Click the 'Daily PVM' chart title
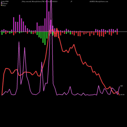Image resolution: width=127 pixels, height=127 pixels. [5, 2]
